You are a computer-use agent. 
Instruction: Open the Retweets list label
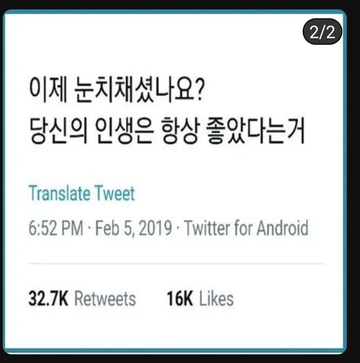tap(105, 298)
